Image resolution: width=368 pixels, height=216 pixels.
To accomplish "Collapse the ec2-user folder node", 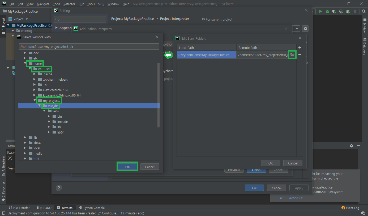I will [30, 69].
